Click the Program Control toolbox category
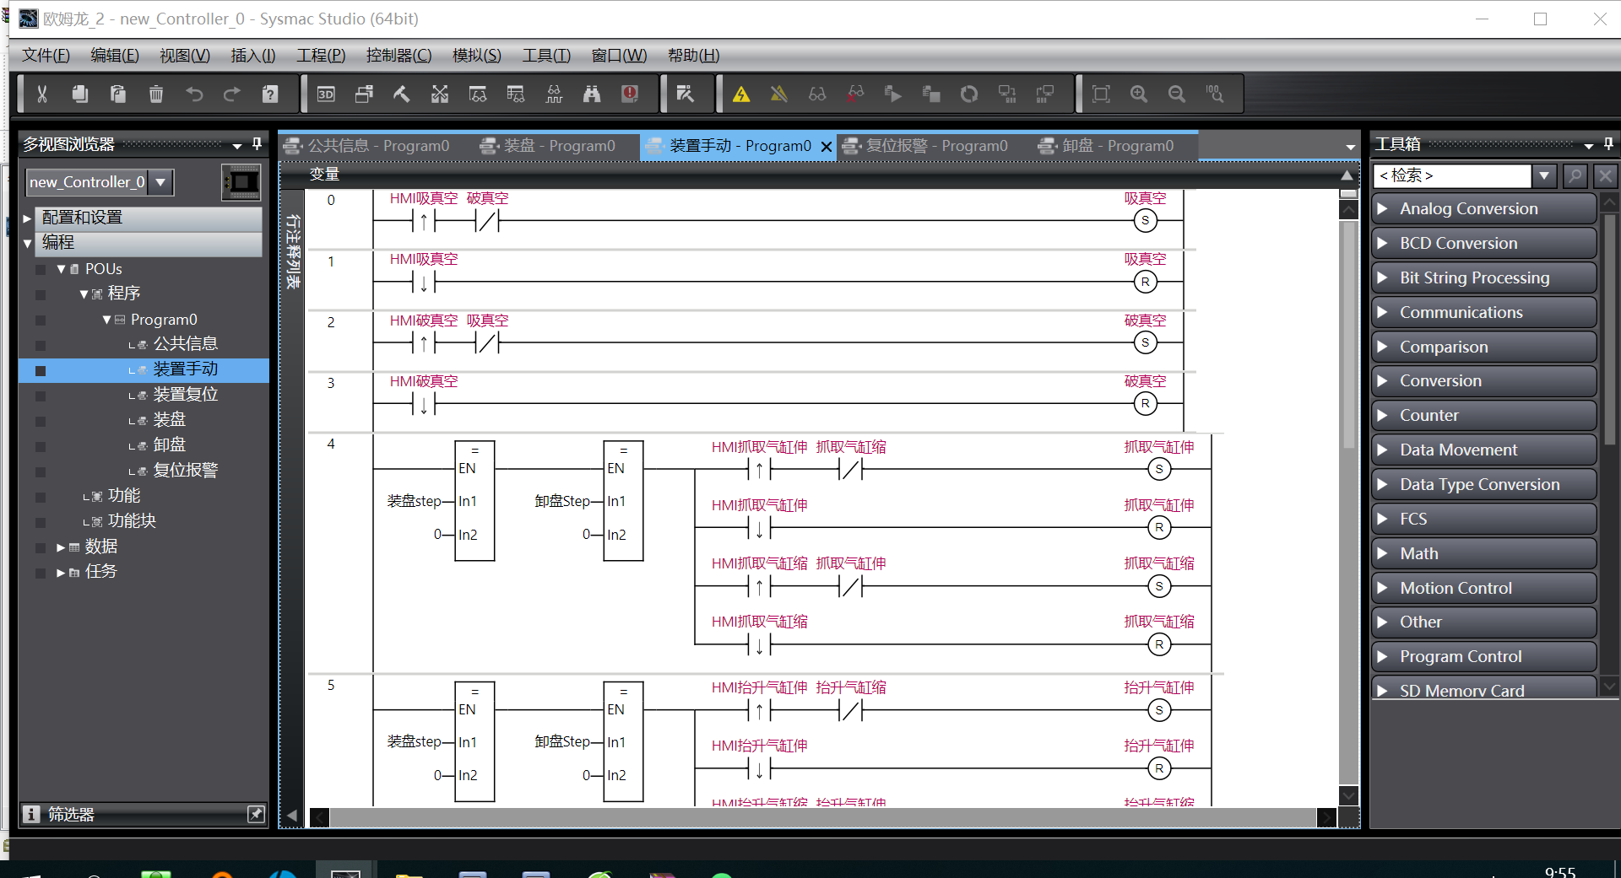The image size is (1621, 878). click(x=1483, y=656)
